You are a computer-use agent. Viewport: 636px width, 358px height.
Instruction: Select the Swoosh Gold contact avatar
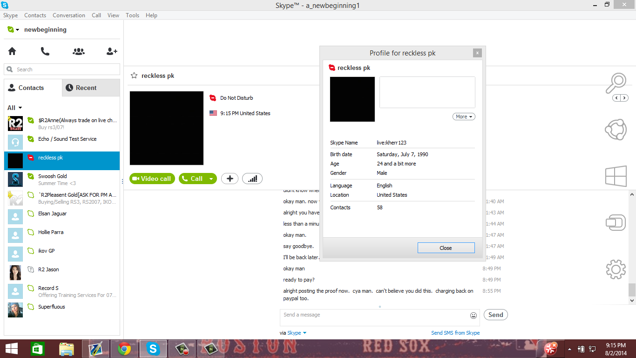point(15,179)
